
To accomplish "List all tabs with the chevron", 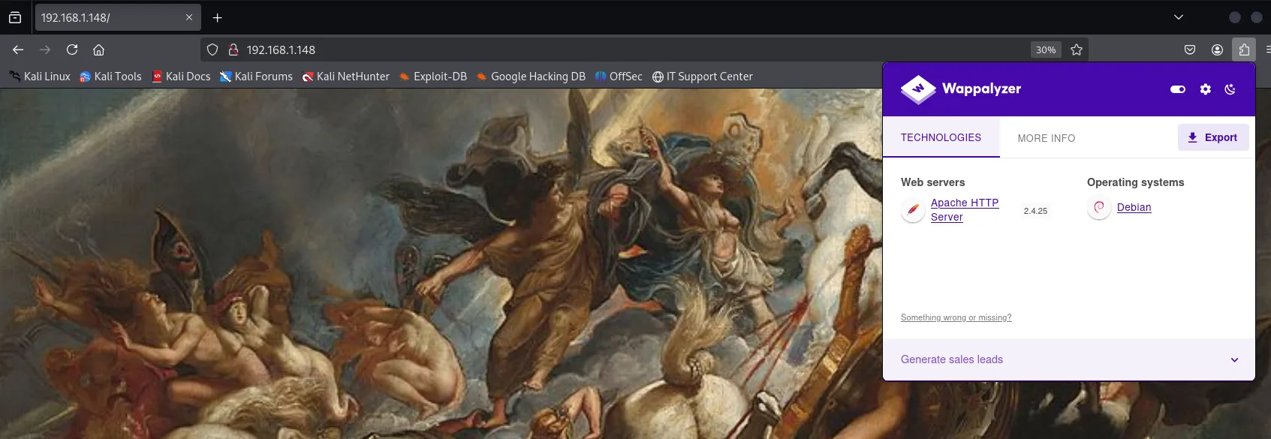I will pyautogui.click(x=1179, y=17).
